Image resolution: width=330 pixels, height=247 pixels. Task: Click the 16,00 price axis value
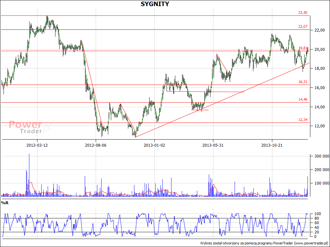coord(320,87)
